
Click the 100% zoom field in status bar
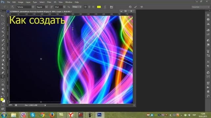[x=11, y=105]
